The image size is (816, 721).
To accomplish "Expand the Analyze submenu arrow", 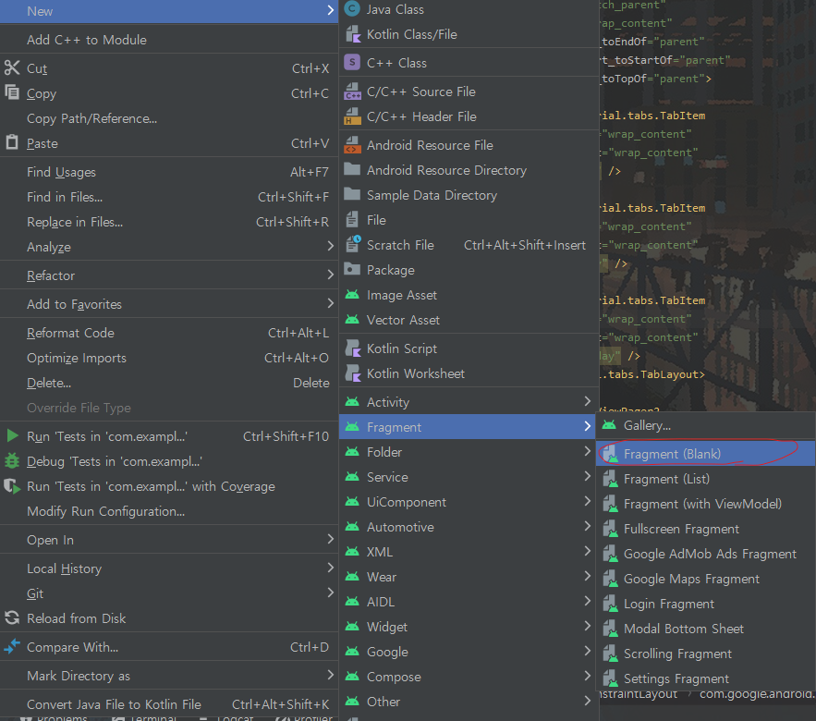I will 330,246.
